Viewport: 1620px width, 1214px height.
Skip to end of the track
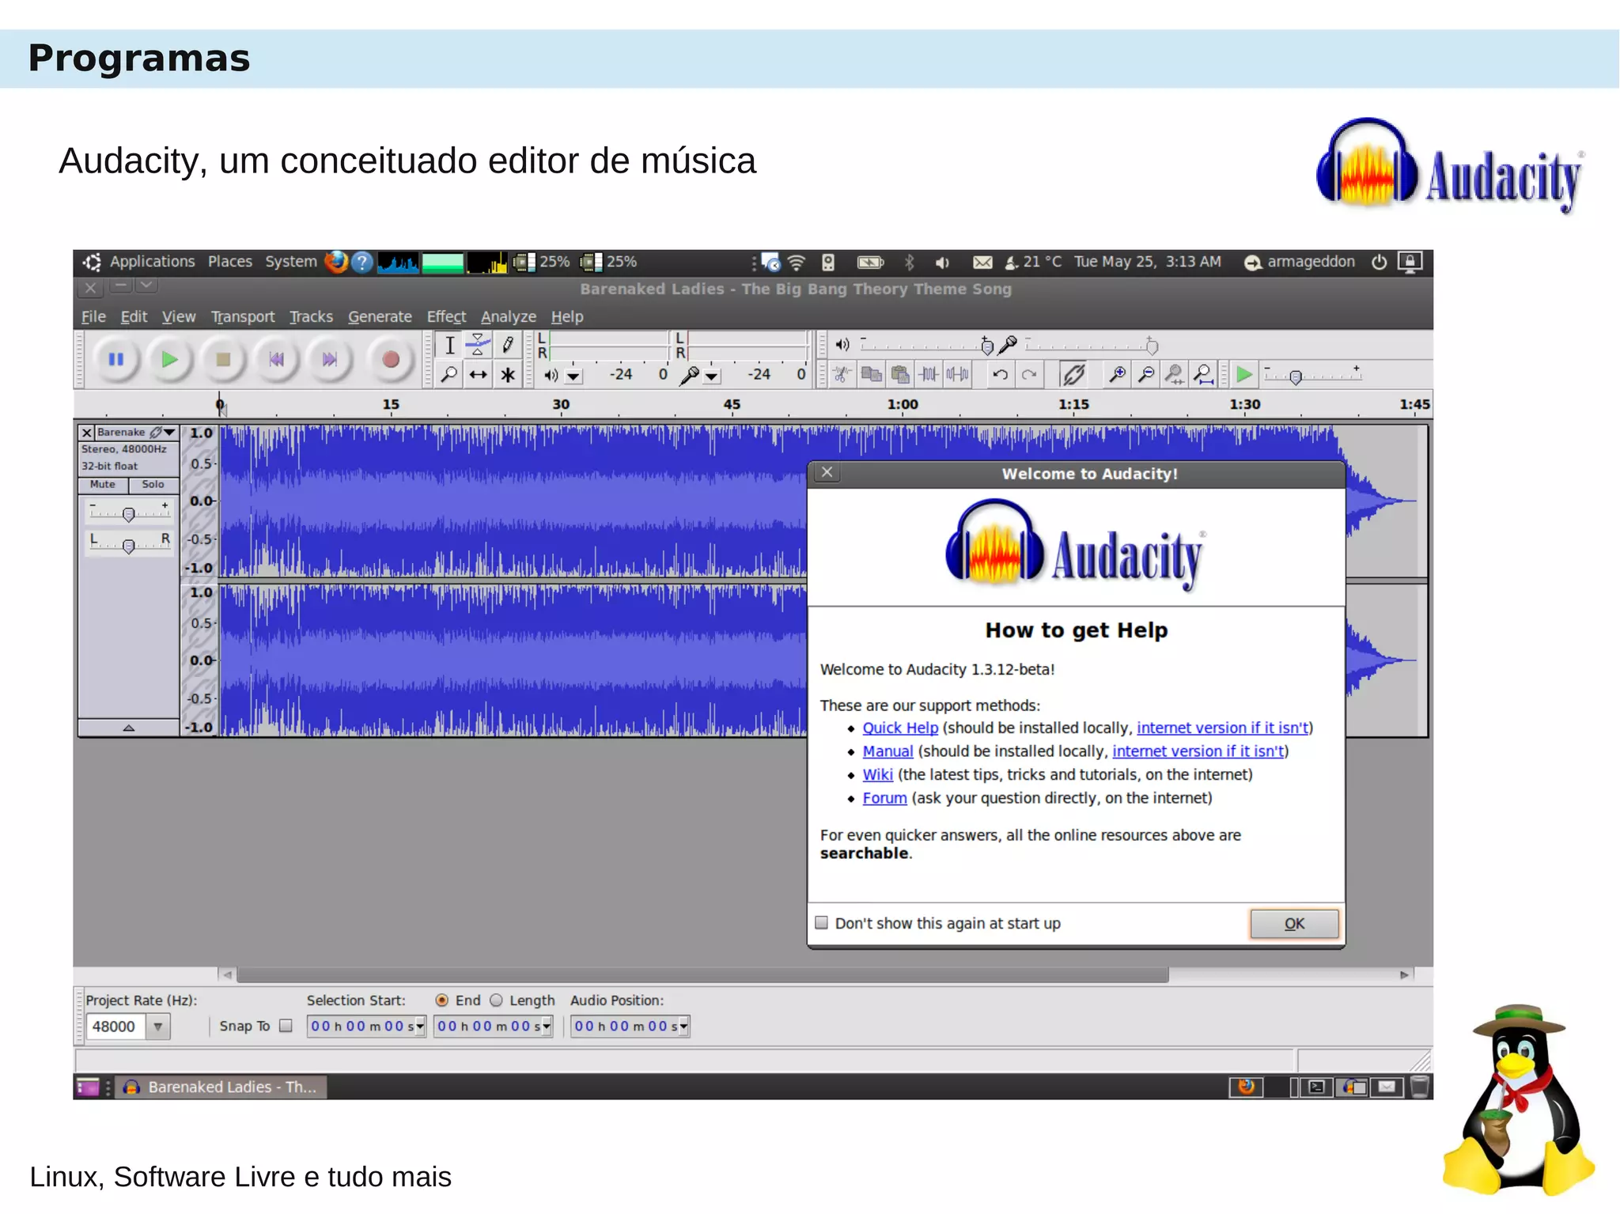click(x=329, y=360)
